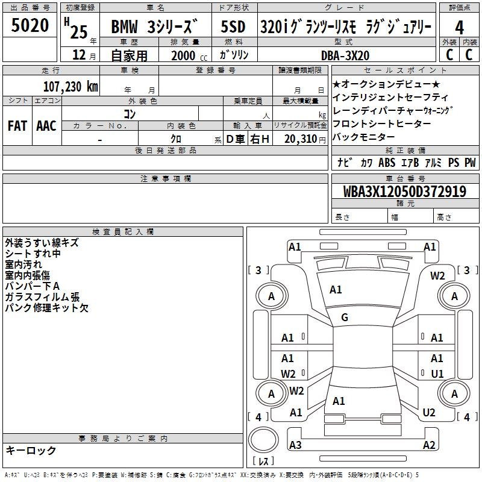Click the exterior grade C cell
The width and height of the screenshot is (482, 482).
tap(449, 55)
